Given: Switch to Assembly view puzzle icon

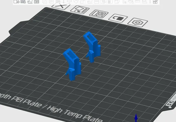Looking at the screenshot, I should (155, 2).
